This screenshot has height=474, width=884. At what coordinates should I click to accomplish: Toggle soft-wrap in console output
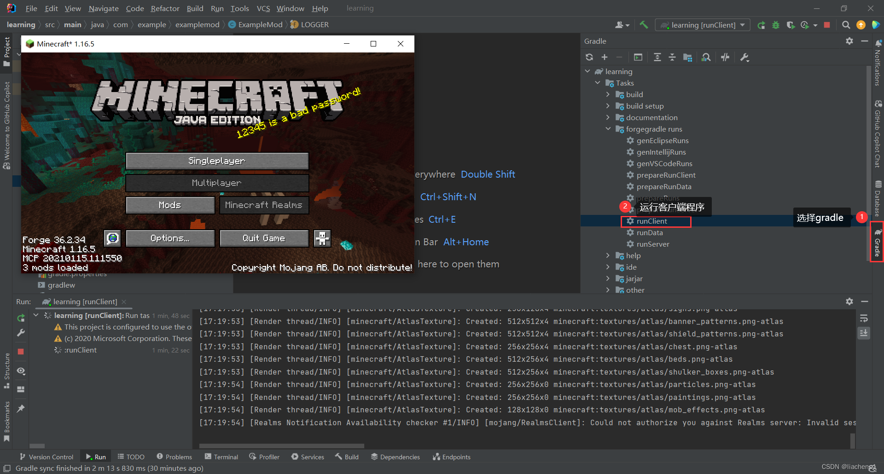(x=864, y=318)
